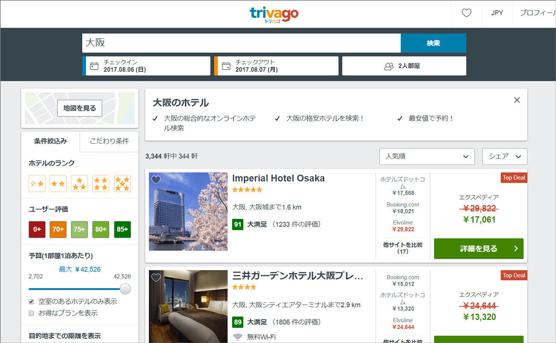Open the 2人部屋 room type selector
This screenshot has height=343, width=556.
404,66
